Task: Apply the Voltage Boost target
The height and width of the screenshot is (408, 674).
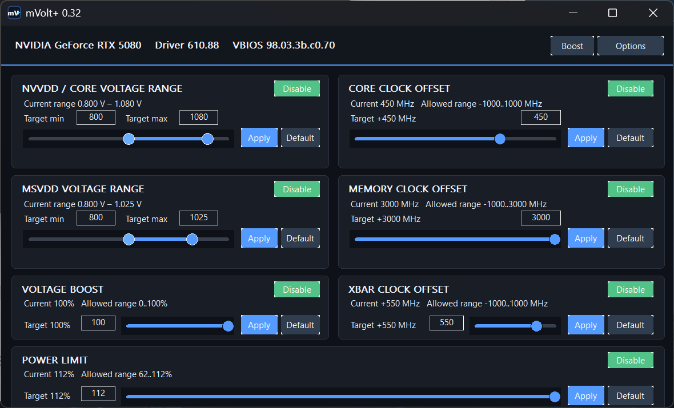Action: (259, 325)
